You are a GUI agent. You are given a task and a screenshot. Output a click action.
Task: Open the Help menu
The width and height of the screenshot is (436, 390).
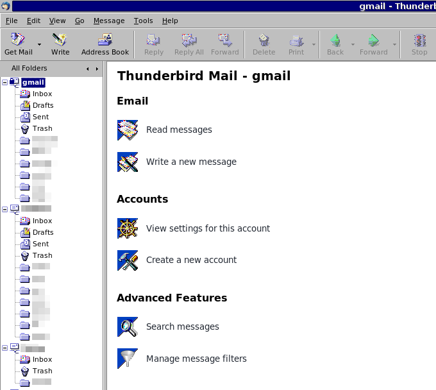(x=170, y=21)
